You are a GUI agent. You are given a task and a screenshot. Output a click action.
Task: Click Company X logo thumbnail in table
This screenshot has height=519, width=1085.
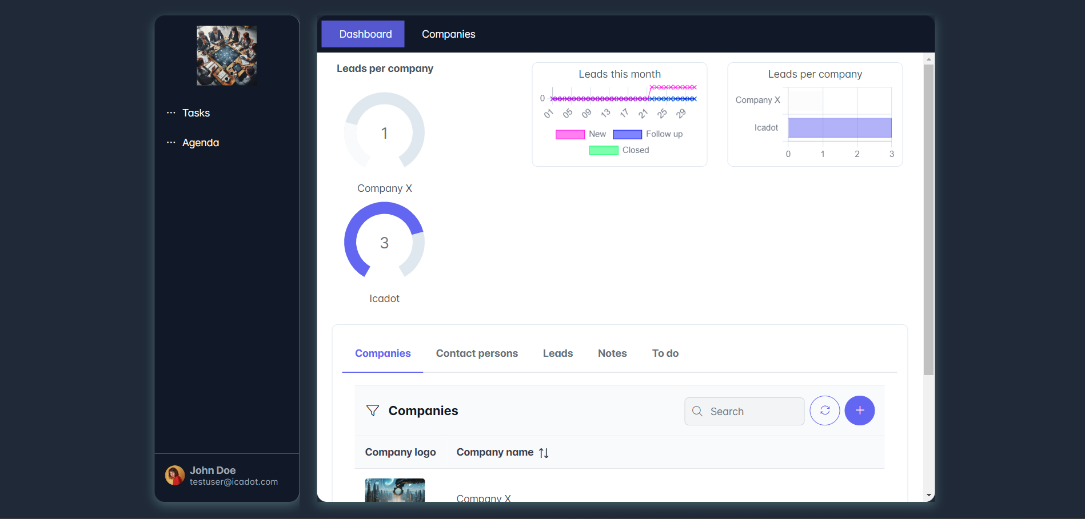coord(395,490)
